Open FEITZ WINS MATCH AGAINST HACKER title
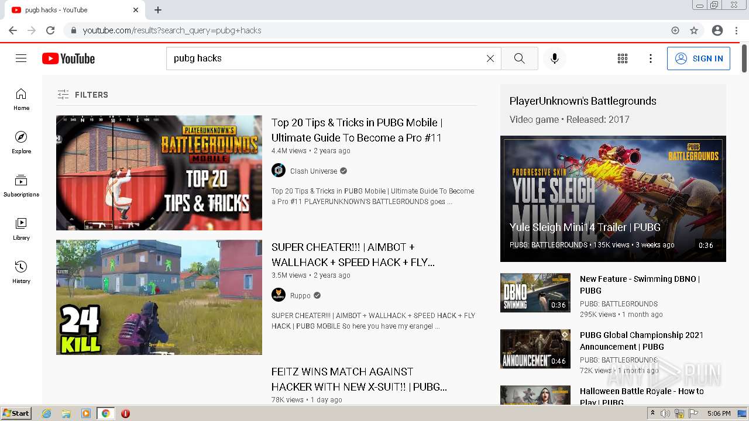 (359, 379)
